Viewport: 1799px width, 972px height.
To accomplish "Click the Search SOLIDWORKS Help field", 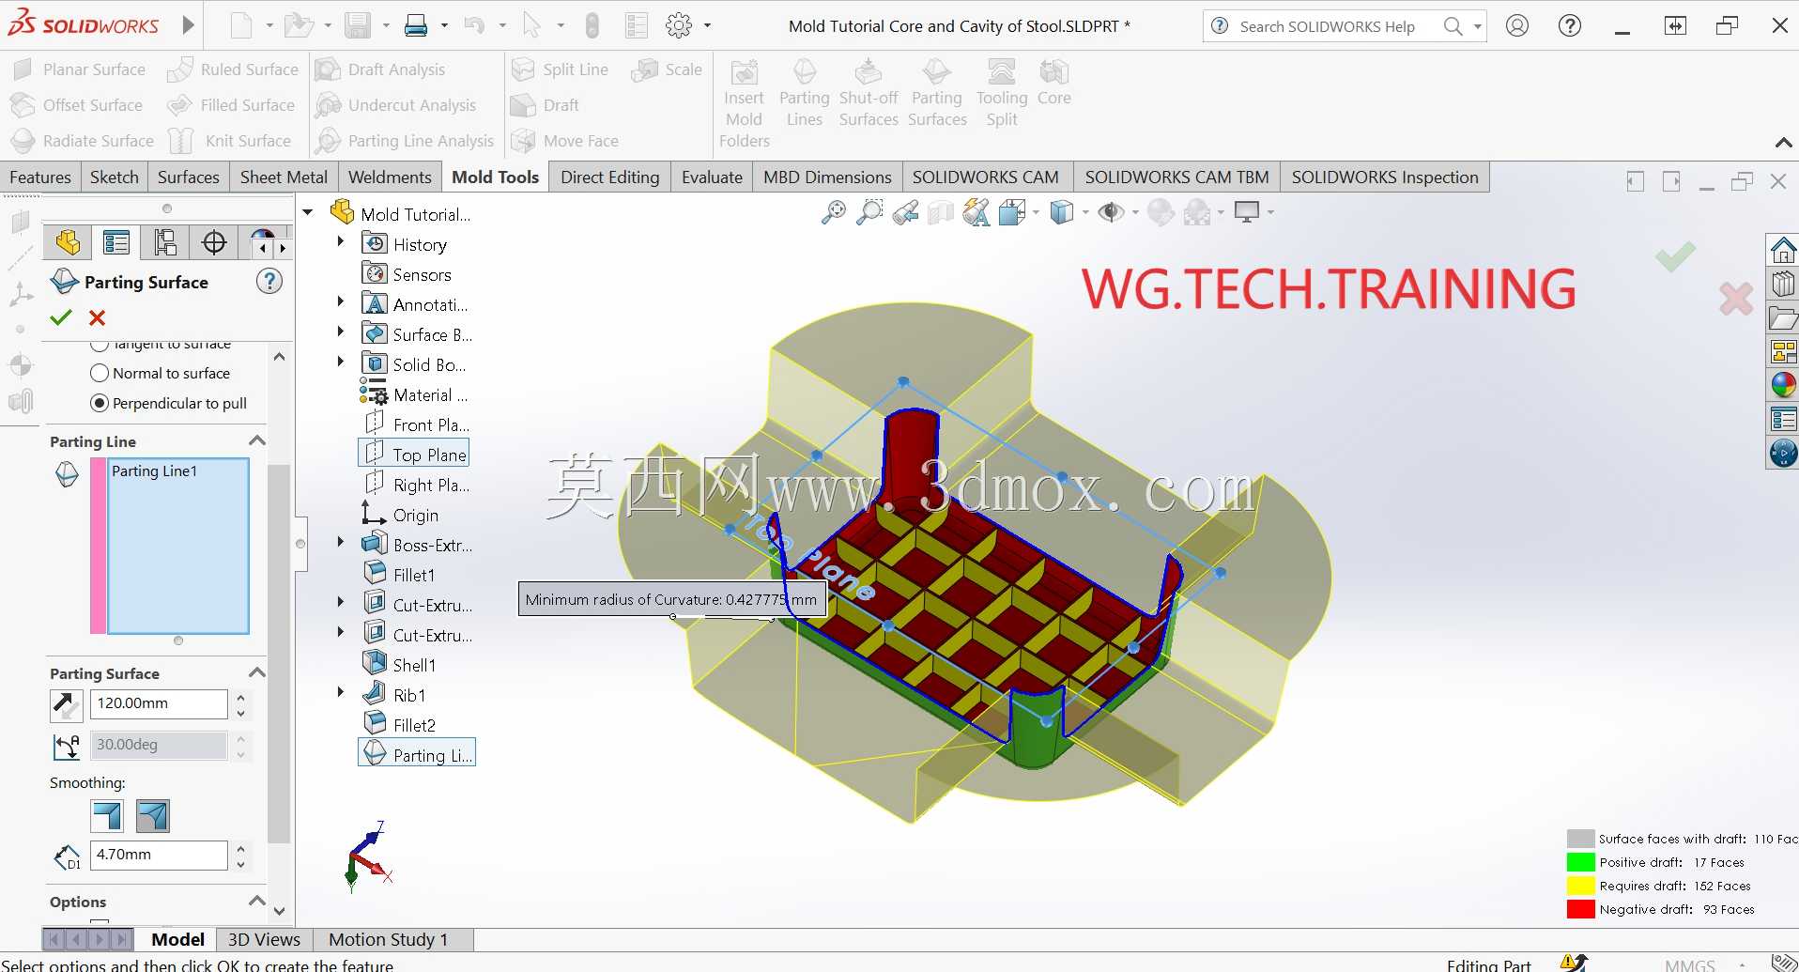I will 1327,26.
